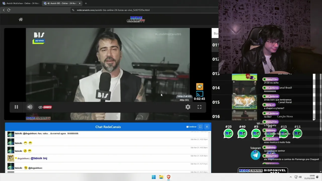Open a new browser tab
Viewport: 322px width, 181px height.
coord(86,3)
